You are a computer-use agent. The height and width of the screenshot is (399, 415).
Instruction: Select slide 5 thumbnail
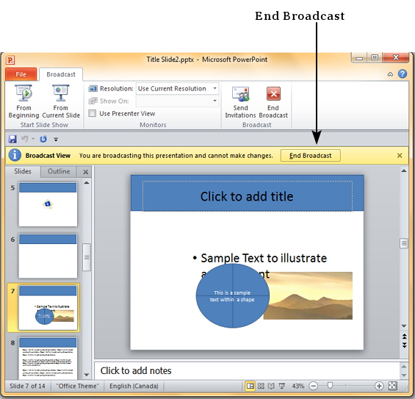coord(48,204)
